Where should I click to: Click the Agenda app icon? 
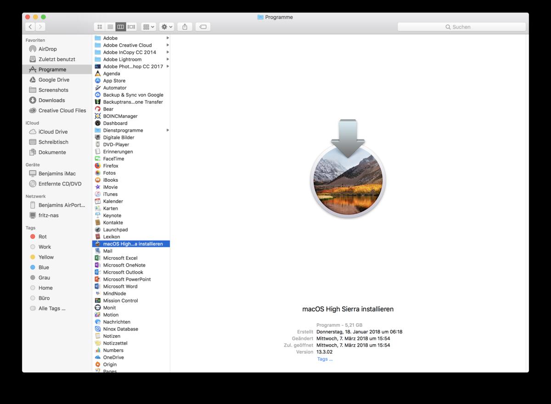point(98,73)
